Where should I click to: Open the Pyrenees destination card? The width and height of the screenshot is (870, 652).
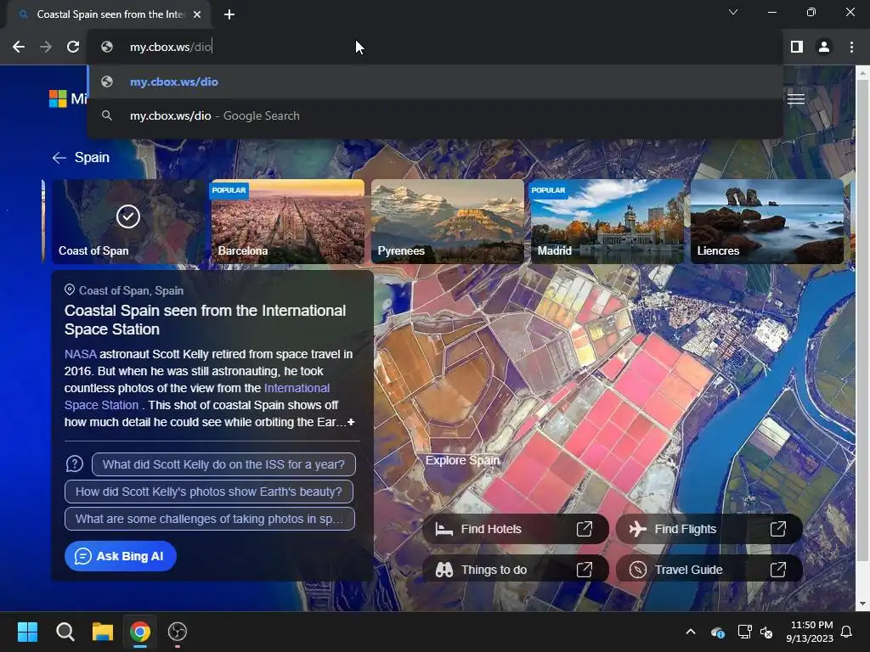[x=448, y=221]
